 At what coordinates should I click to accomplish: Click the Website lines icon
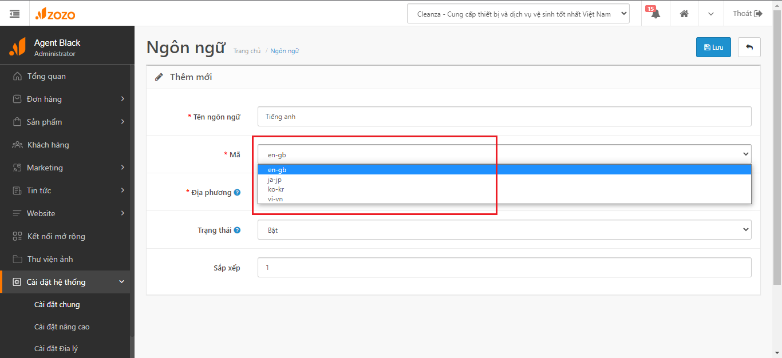pos(17,213)
